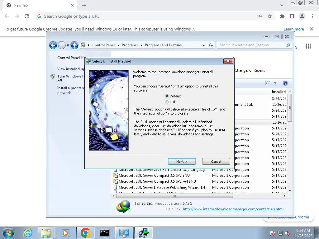The image size is (319, 239).
Task: Open Command Prompt from taskbar
Action: (105, 233)
